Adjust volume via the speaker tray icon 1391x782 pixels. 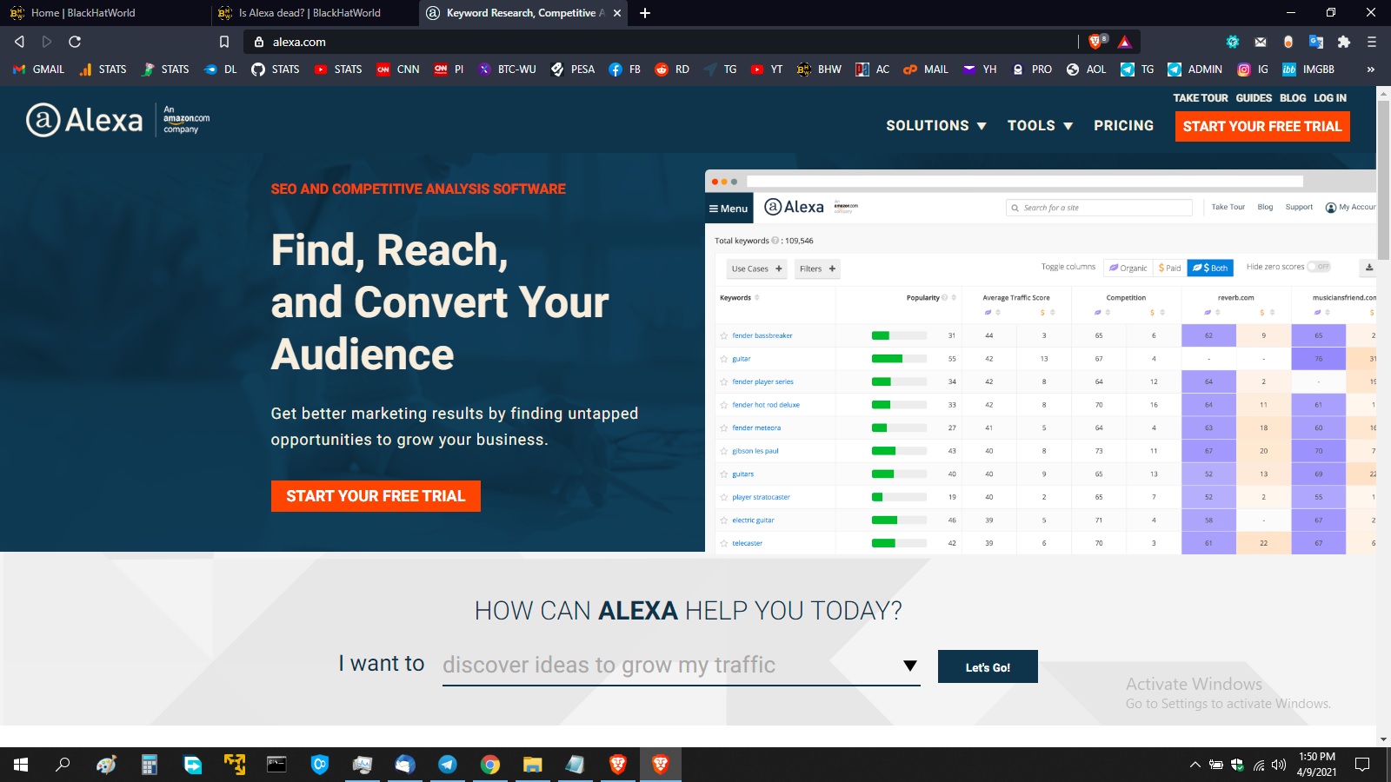click(x=1278, y=765)
